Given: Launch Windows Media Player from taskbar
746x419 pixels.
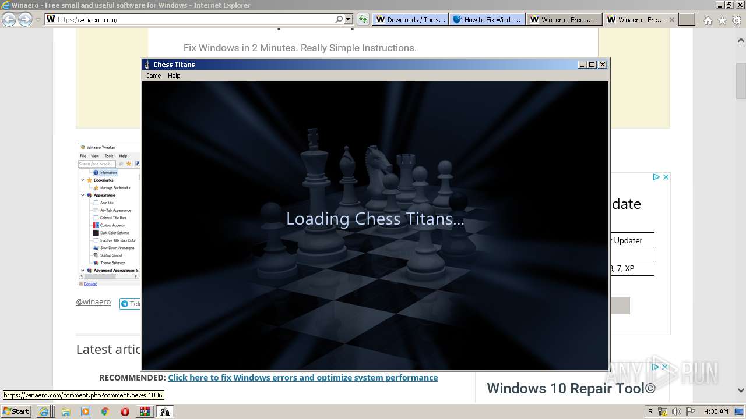Looking at the screenshot, I should 86,411.
